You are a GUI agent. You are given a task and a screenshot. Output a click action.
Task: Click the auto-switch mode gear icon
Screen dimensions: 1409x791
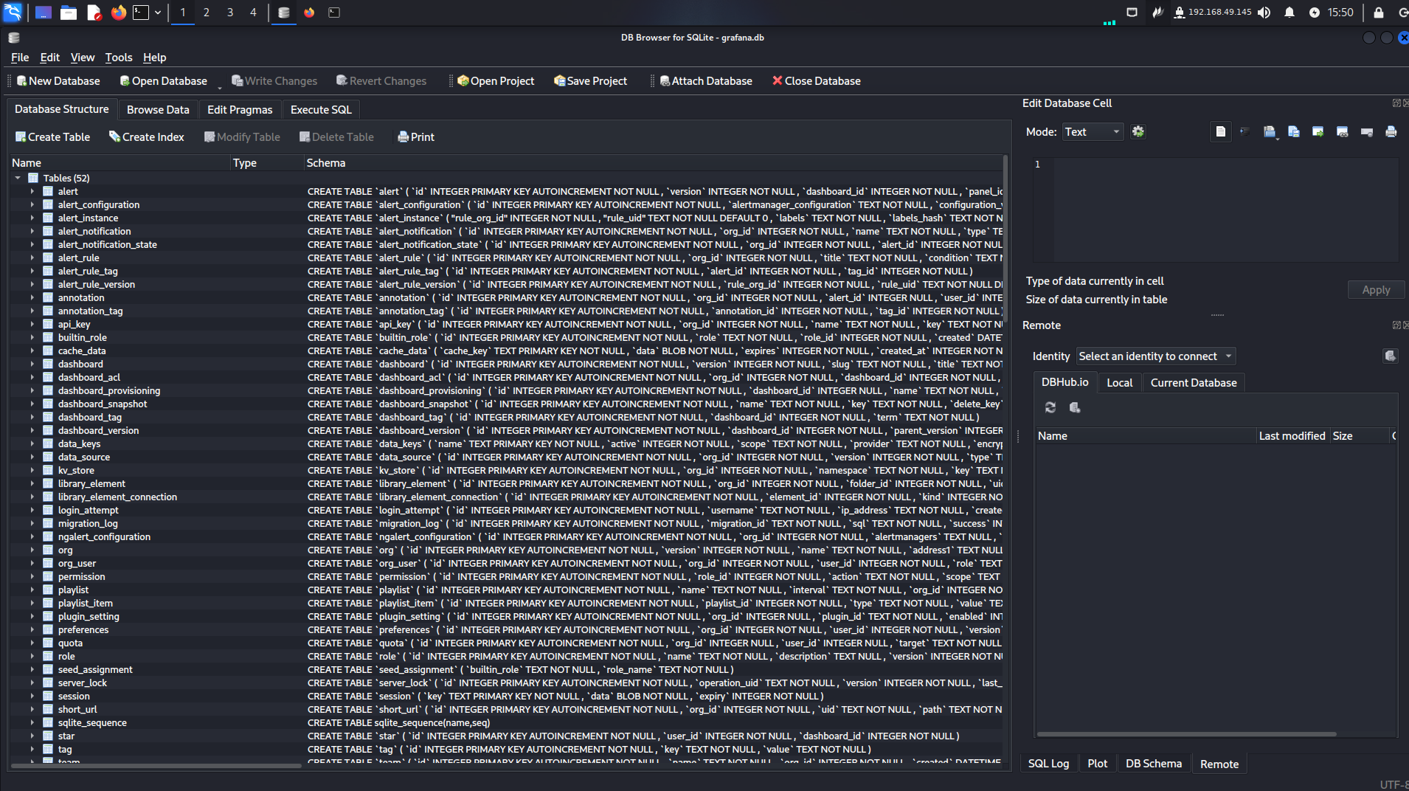[1138, 132]
